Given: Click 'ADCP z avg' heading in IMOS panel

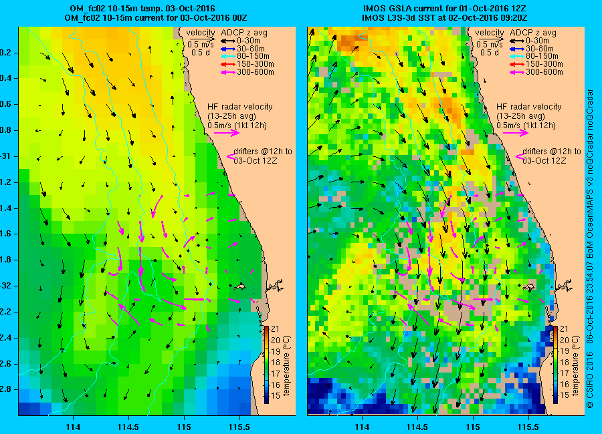Looking at the screenshot, I should (533, 33).
